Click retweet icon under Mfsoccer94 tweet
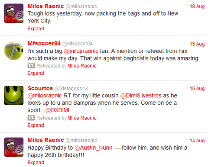Image resolution: width=208 pixels, height=167 pixels. (x=31, y=66)
